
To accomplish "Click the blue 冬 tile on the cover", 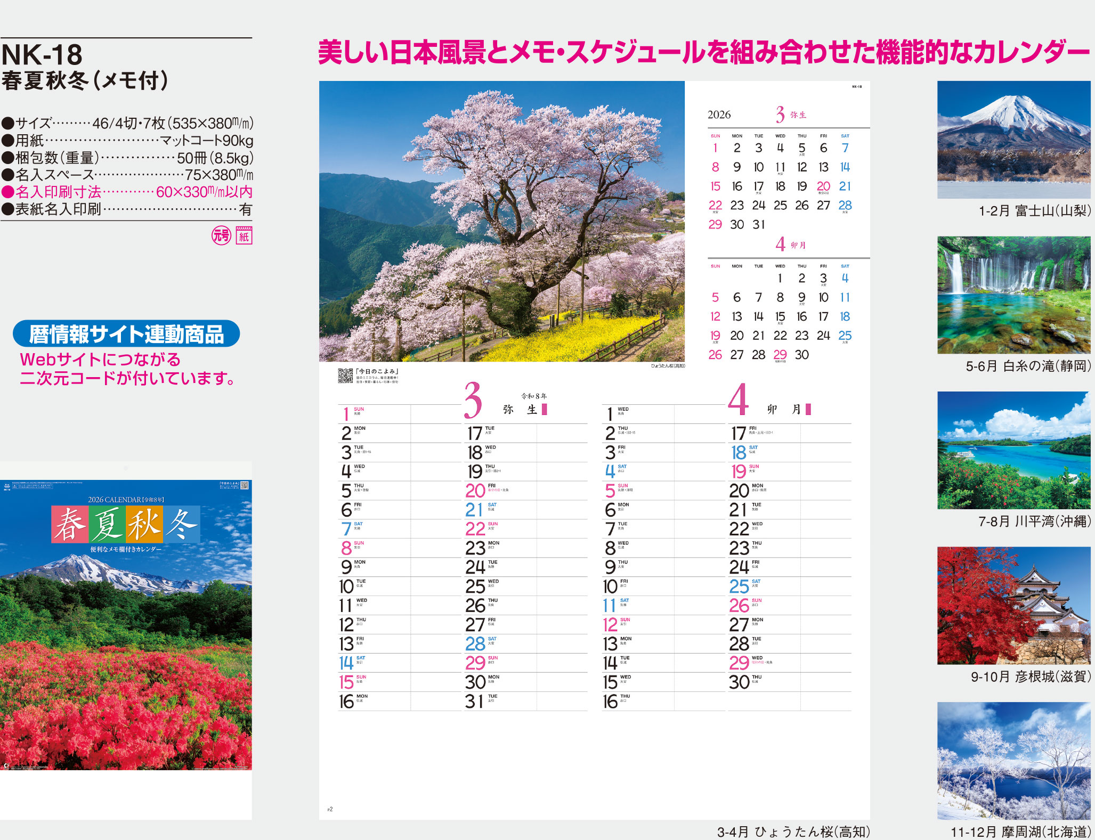I will point(182,524).
